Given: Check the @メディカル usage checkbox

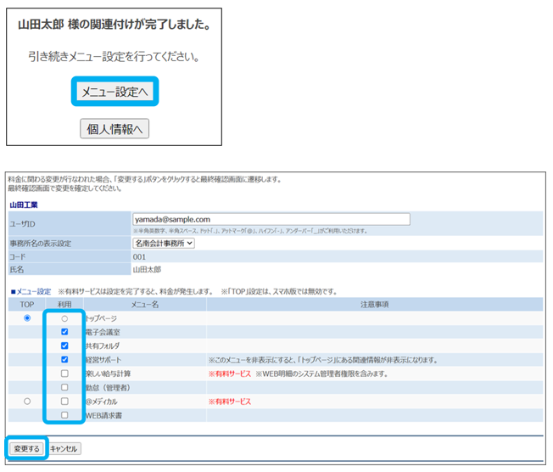Looking at the screenshot, I should coord(64,401).
